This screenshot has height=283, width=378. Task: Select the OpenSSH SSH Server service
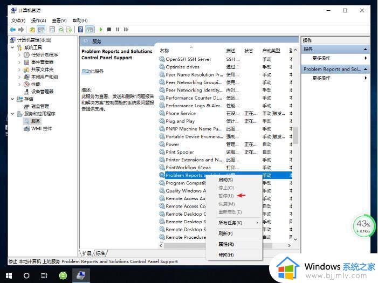click(188, 59)
